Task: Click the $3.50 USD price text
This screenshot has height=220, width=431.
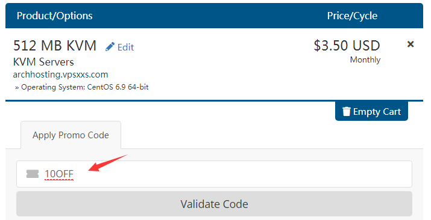Action: 347,46
